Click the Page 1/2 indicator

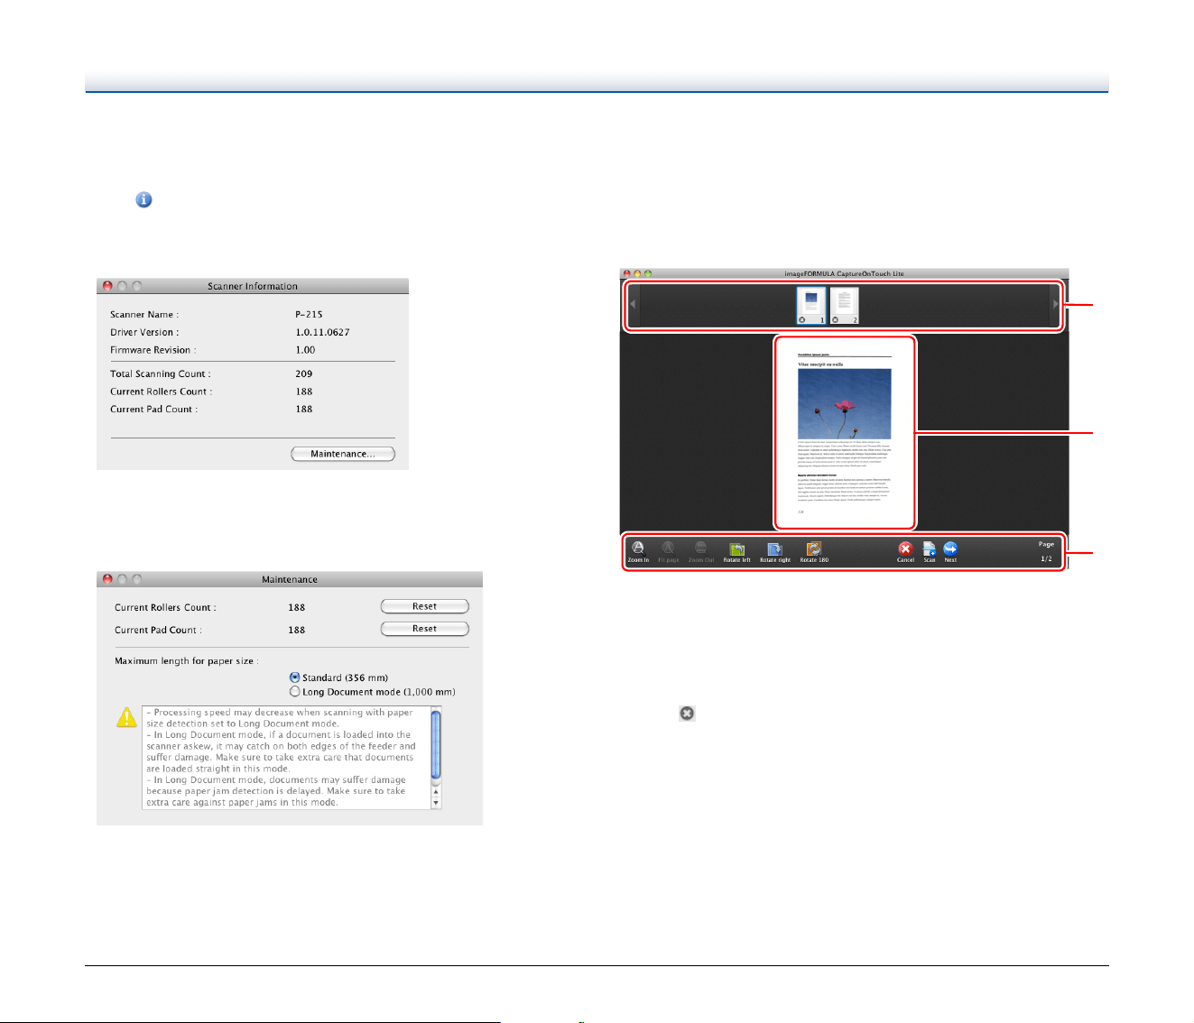coord(1046,551)
